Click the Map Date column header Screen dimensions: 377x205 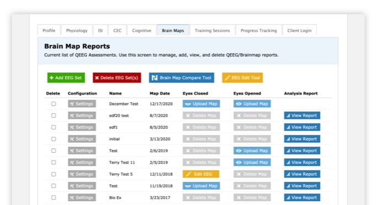pos(160,93)
